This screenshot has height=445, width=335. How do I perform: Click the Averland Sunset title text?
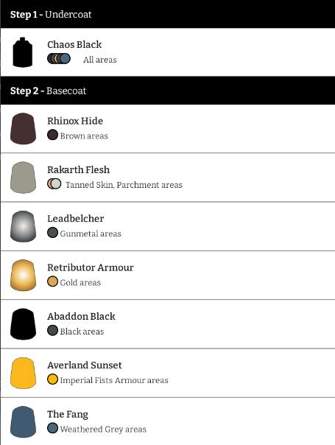pyautogui.click(x=85, y=365)
